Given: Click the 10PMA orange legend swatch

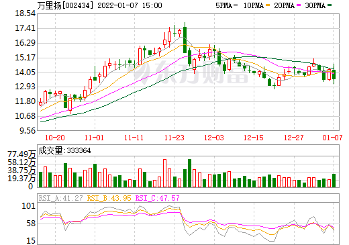Looking at the screenshot, I should point(267,5).
